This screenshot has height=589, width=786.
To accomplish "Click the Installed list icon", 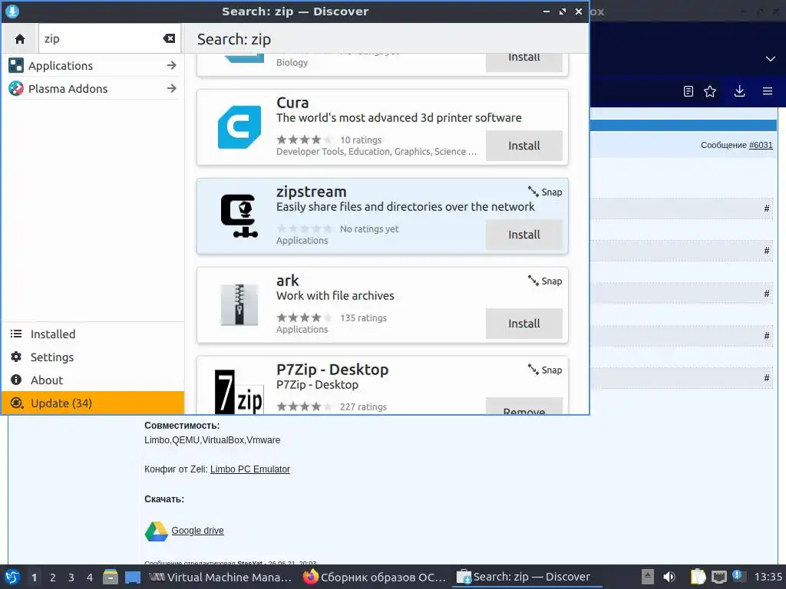I will coord(16,334).
